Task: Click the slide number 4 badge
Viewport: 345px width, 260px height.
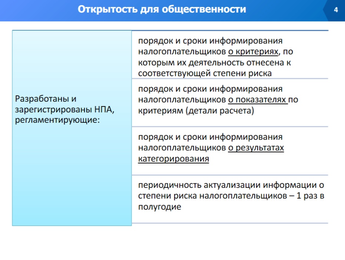Action: tap(336, 10)
